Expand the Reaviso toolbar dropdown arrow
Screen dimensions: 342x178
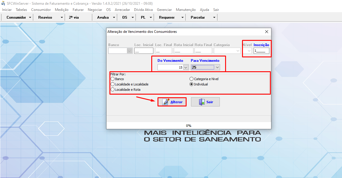pyautogui.click(x=62, y=17)
